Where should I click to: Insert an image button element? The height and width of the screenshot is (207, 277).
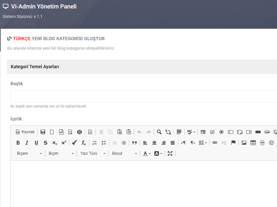[267, 132]
